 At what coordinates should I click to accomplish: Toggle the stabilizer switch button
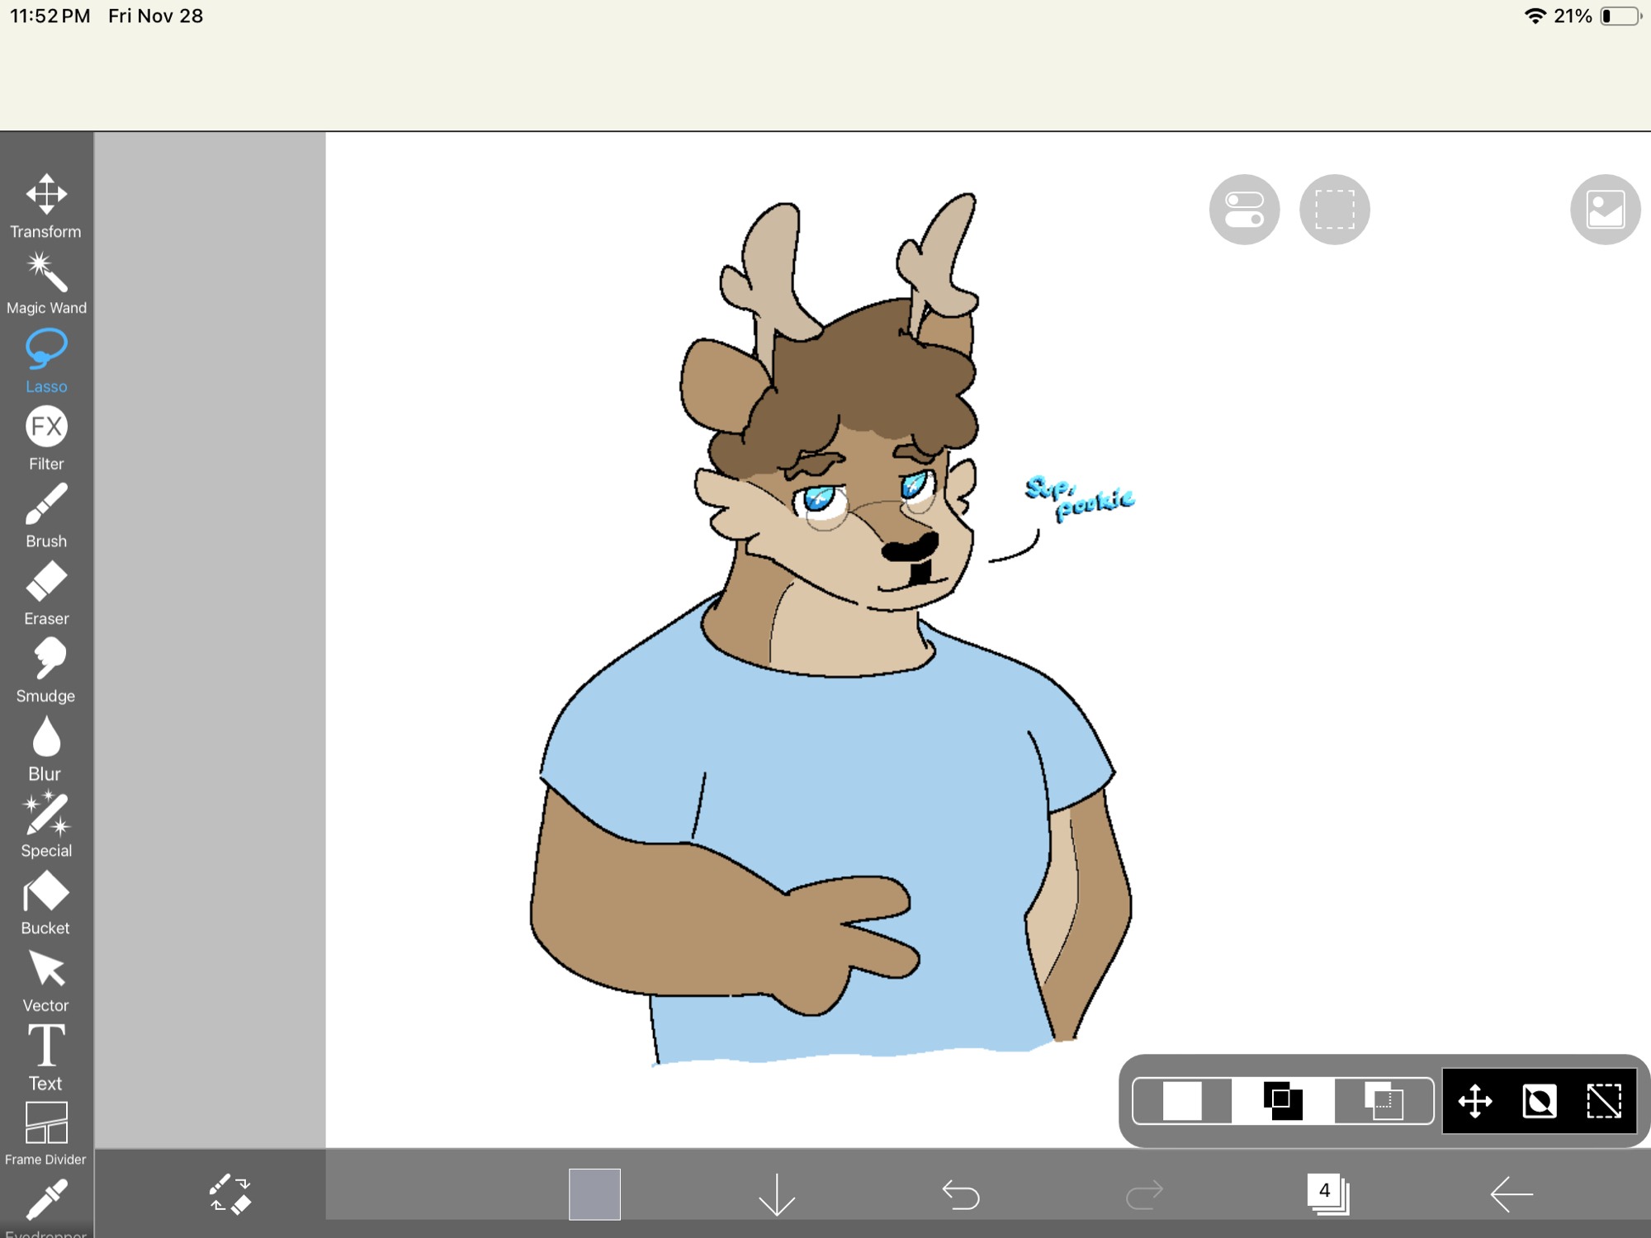coord(1244,210)
